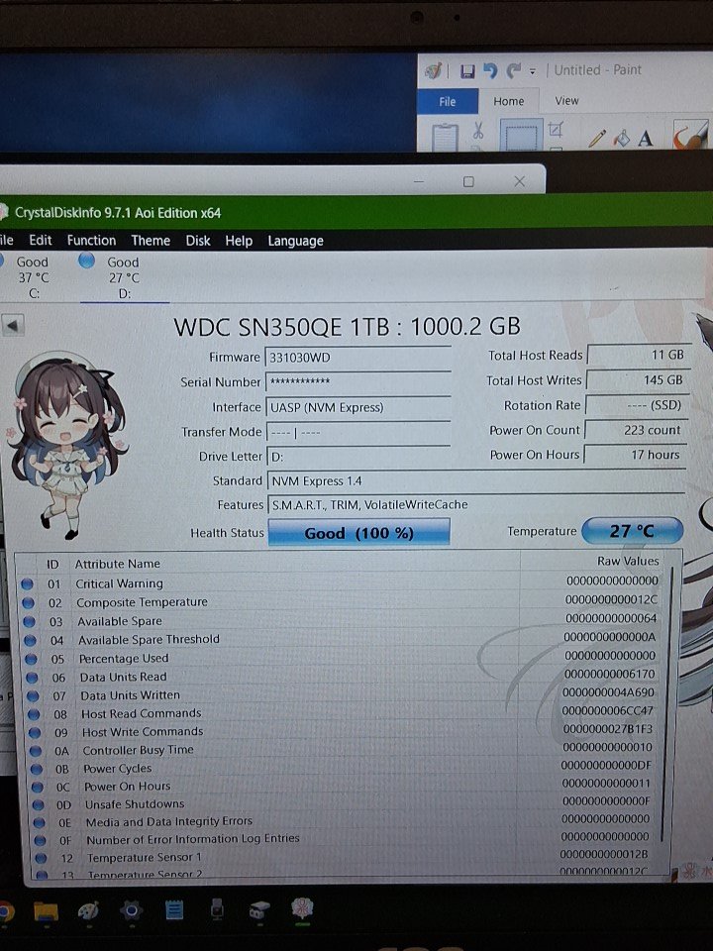Click the Undo arrow in Paint
This screenshot has width=713, height=951.
coord(490,71)
